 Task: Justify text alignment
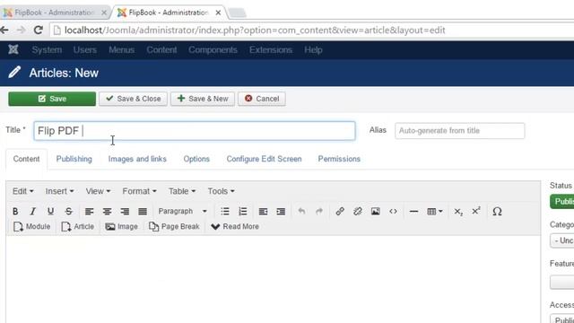pos(143,212)
